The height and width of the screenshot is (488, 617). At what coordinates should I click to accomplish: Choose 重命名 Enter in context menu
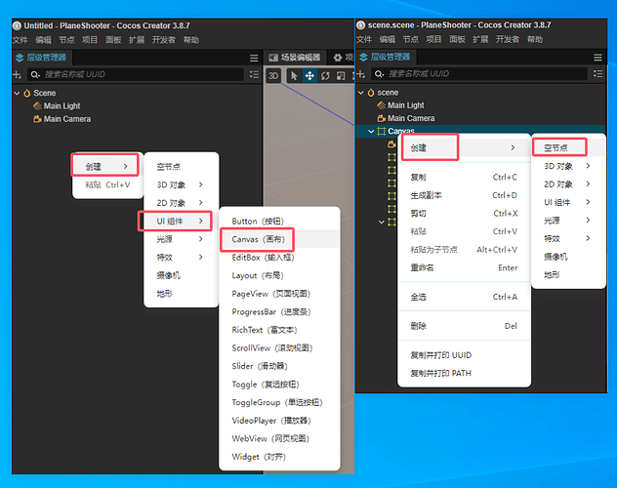(x=464, y=267)
